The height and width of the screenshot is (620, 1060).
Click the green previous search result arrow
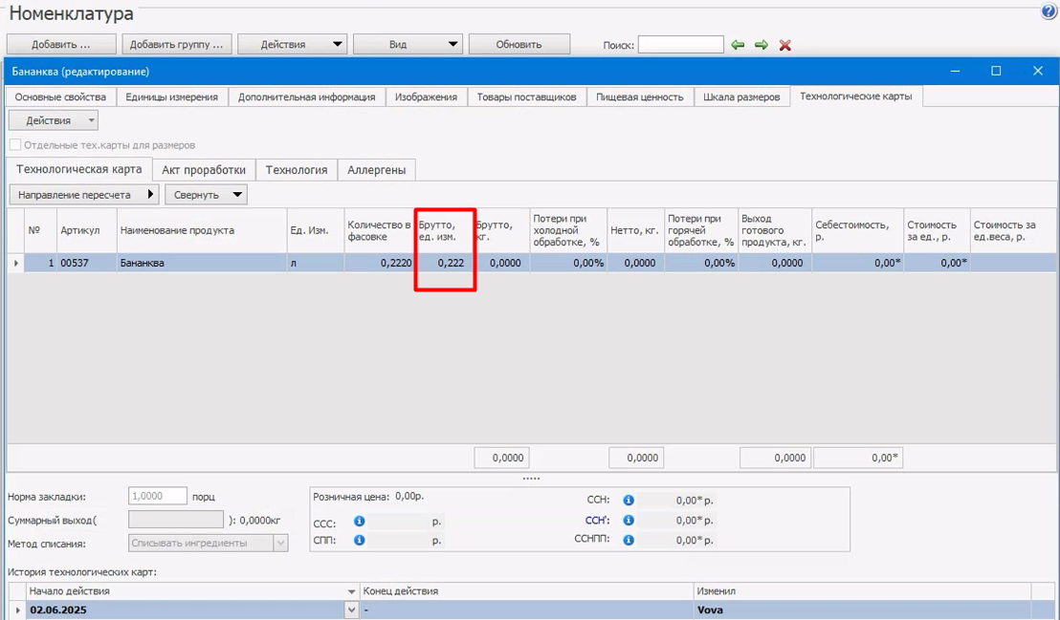pyautogui.click(x=738, y=45)
